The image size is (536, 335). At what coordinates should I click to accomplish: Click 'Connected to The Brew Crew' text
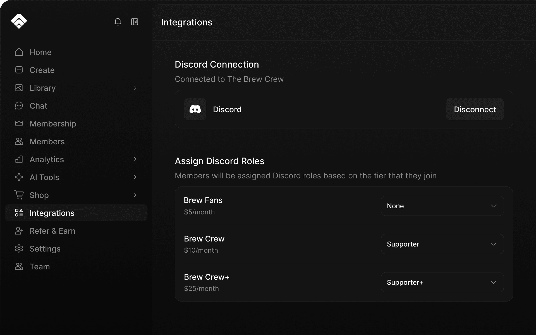229,79
